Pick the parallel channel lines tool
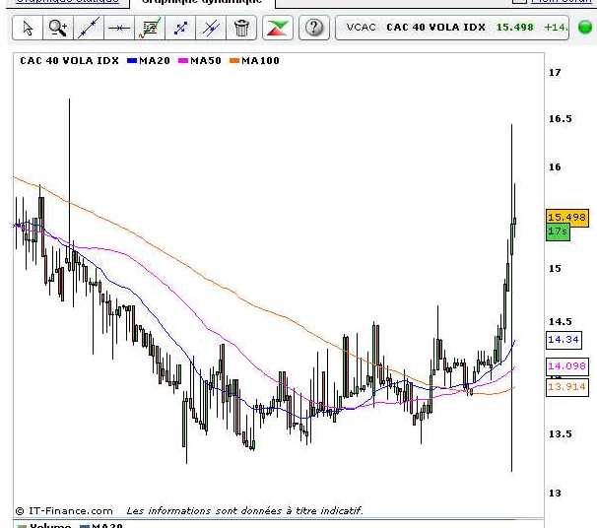 click(x=211, y=28)
